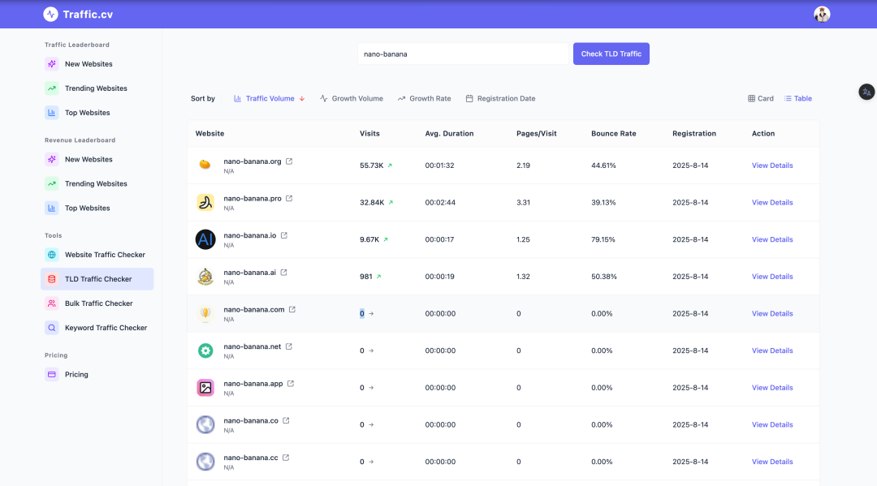
Task: Focus the nano-banana search input field
Action: (x=463, y=54)
